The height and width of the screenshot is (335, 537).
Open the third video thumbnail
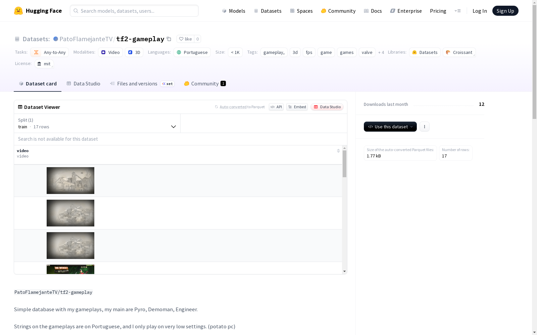(70, 246)
